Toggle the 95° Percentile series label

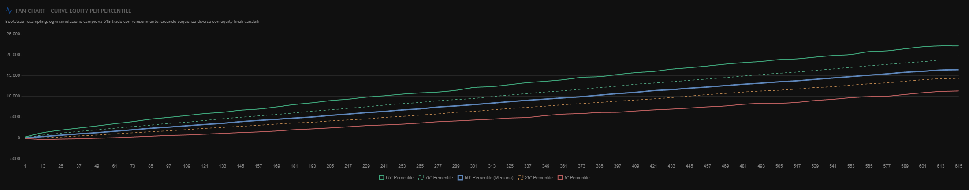(x=399, y=178)
